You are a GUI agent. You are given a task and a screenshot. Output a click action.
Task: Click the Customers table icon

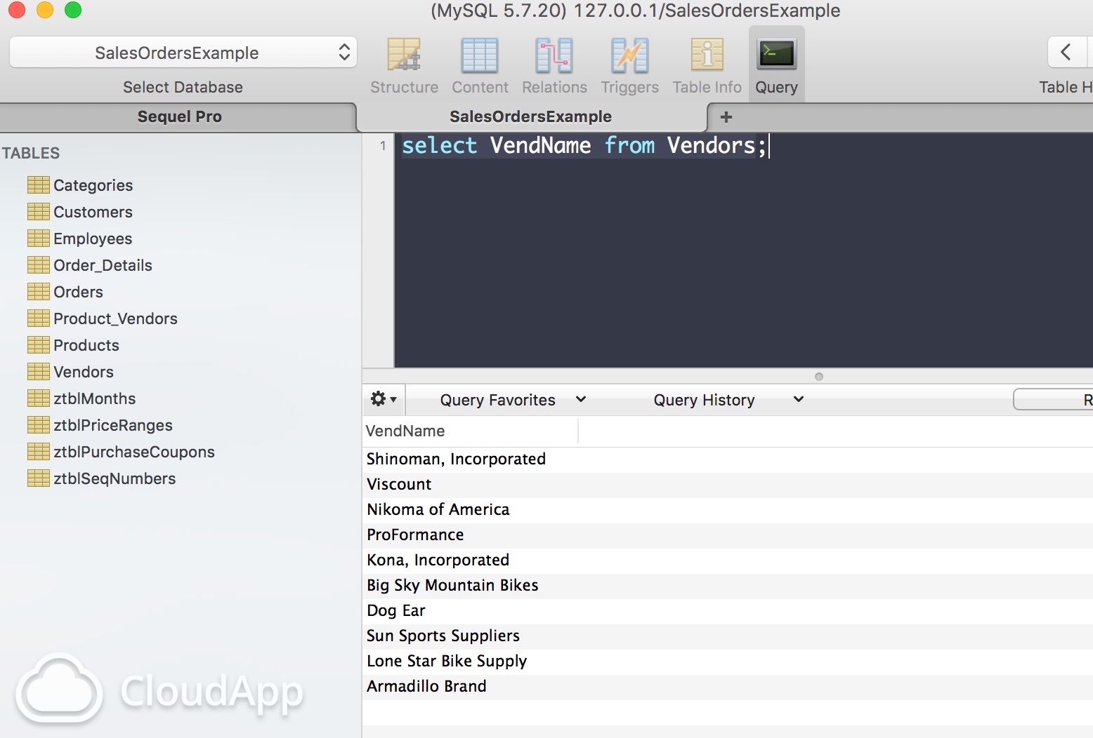(x=39, y=212)
